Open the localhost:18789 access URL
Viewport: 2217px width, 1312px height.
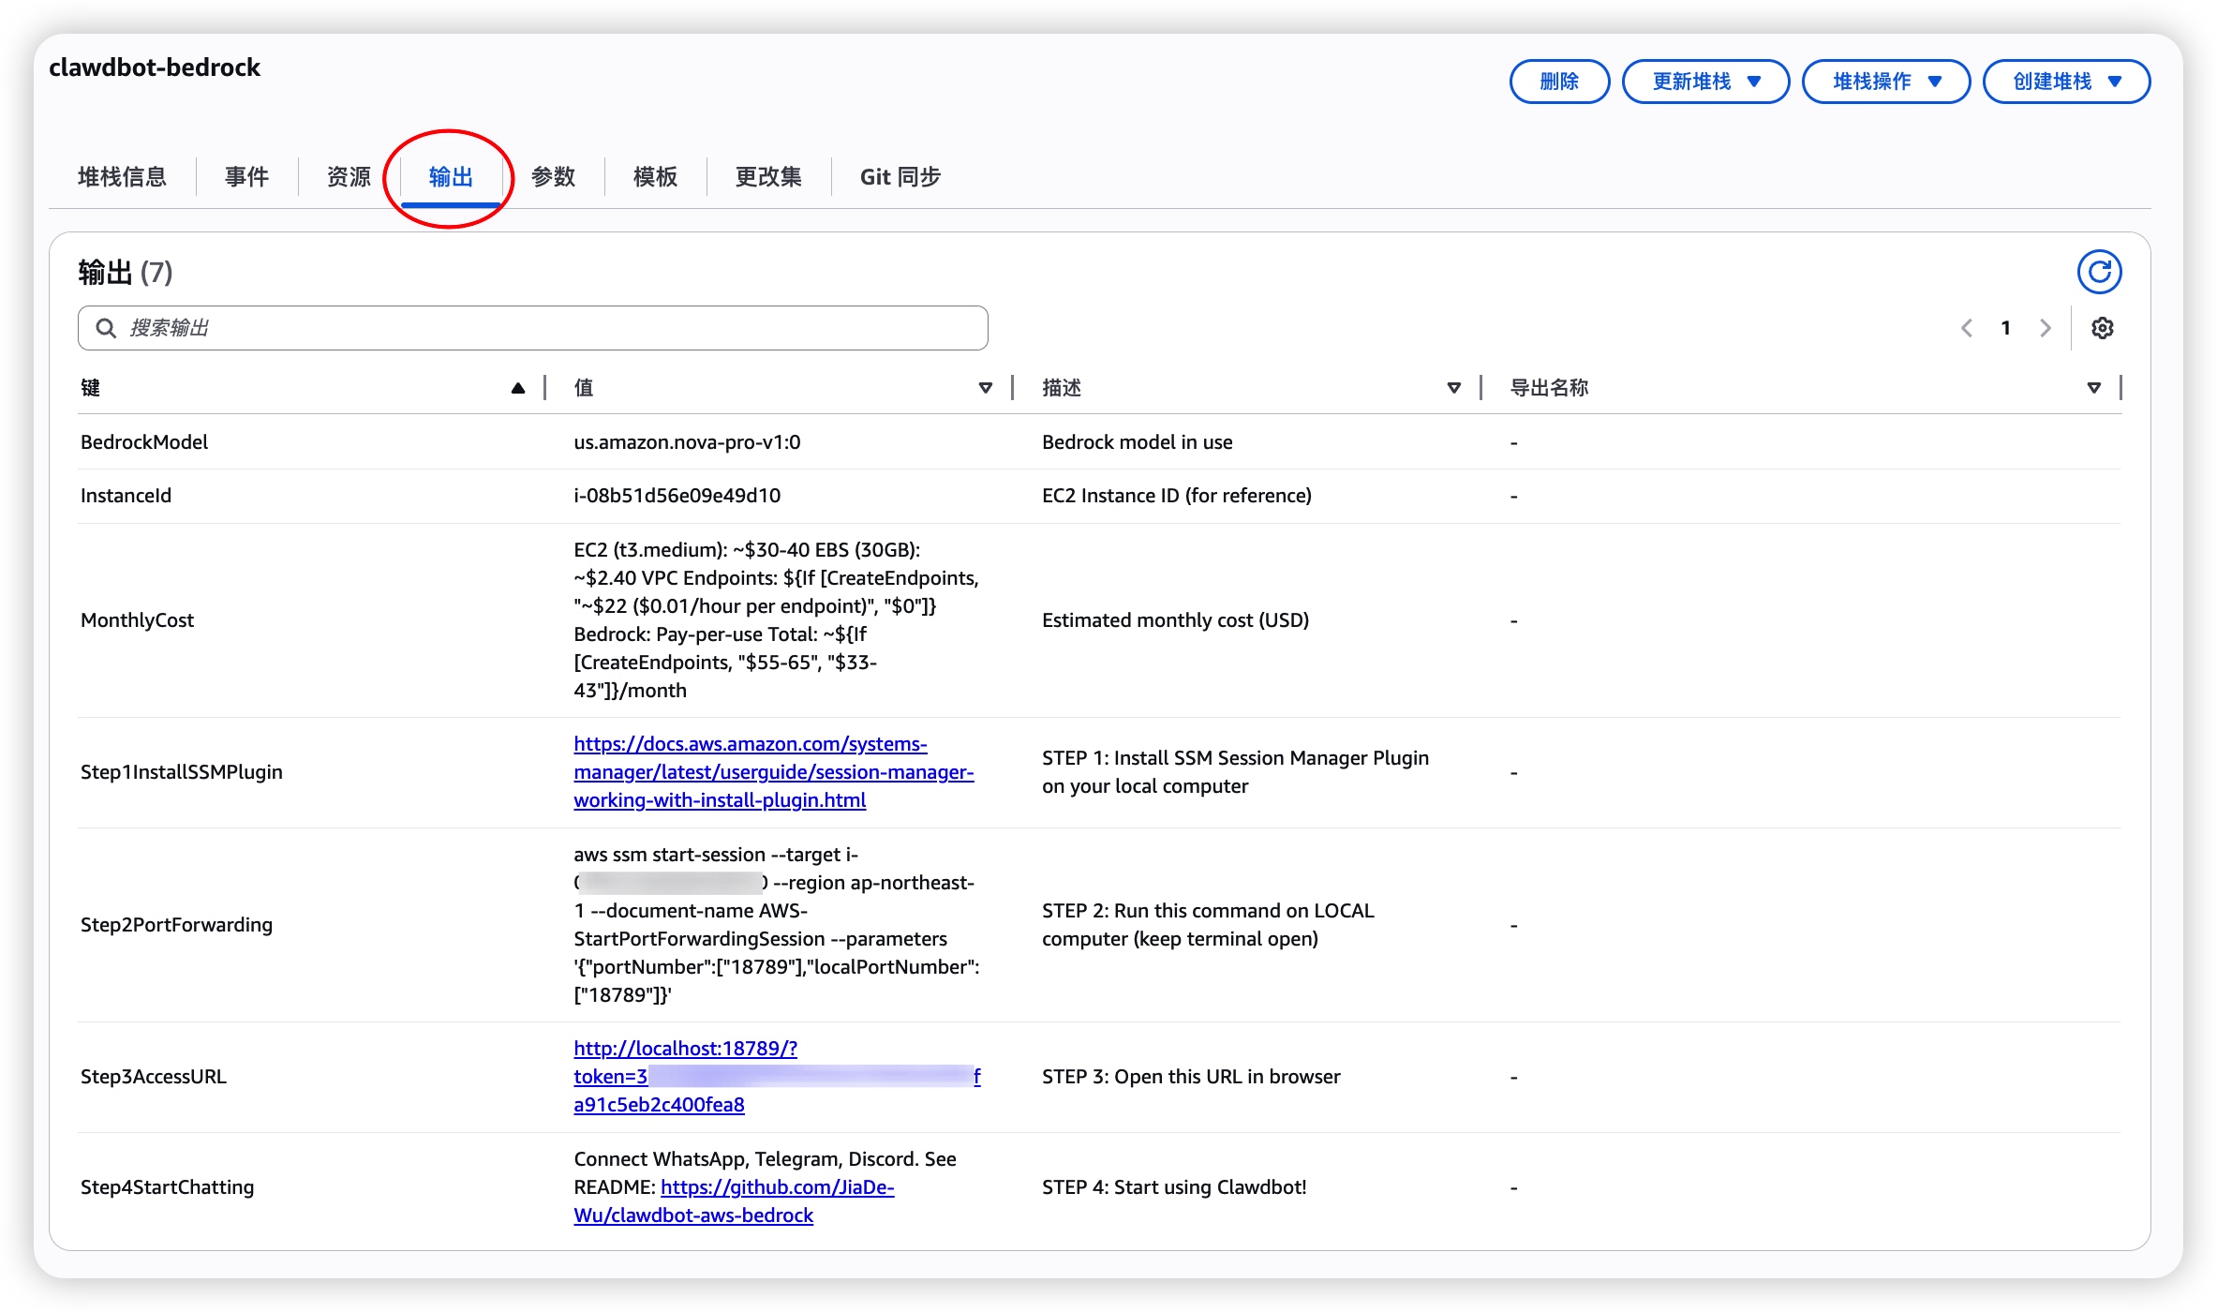[685, 1049]
